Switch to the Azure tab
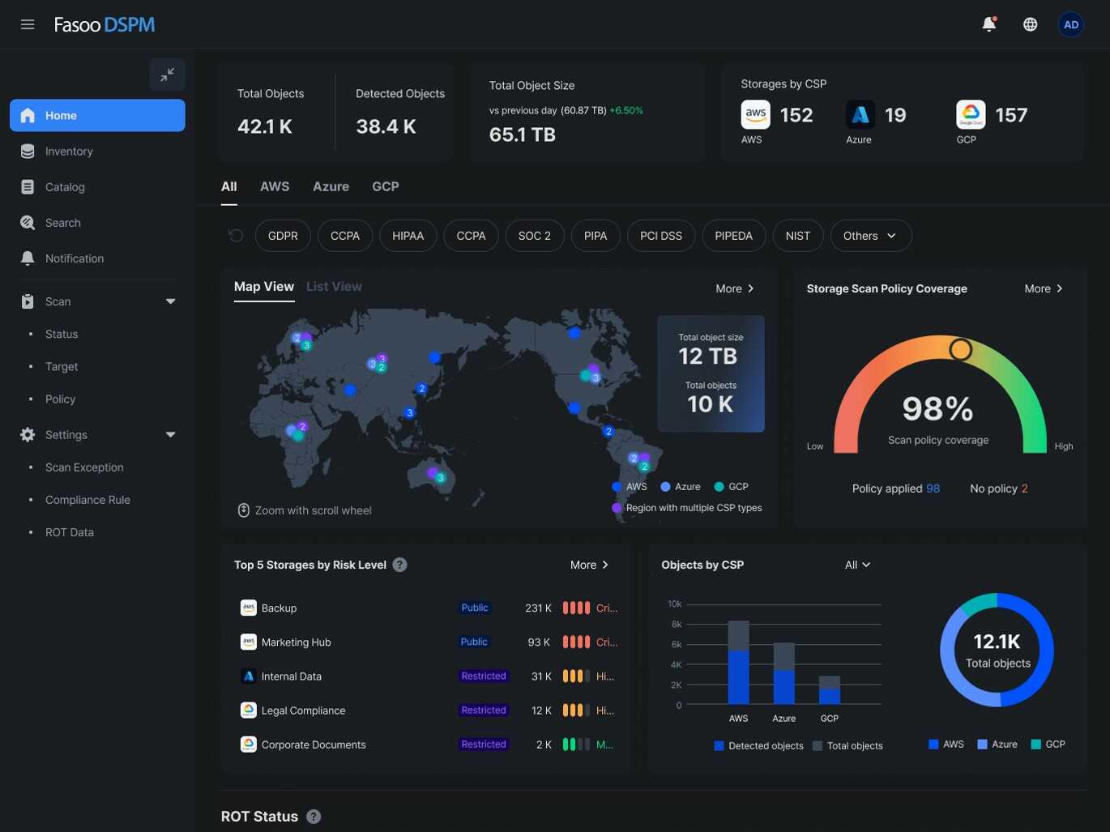1110x832 pixels. (x=331, y=186)
